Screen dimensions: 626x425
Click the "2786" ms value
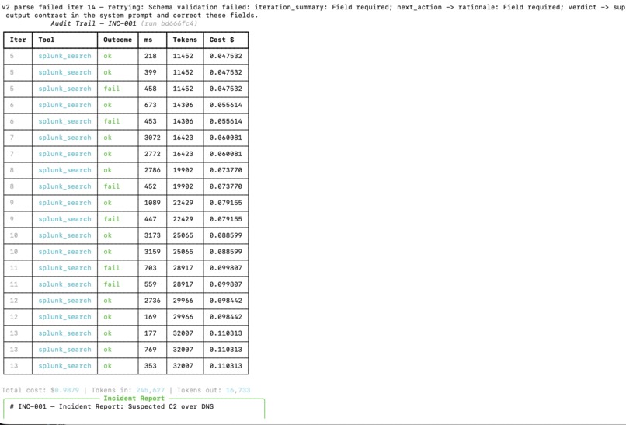[152, 170]
